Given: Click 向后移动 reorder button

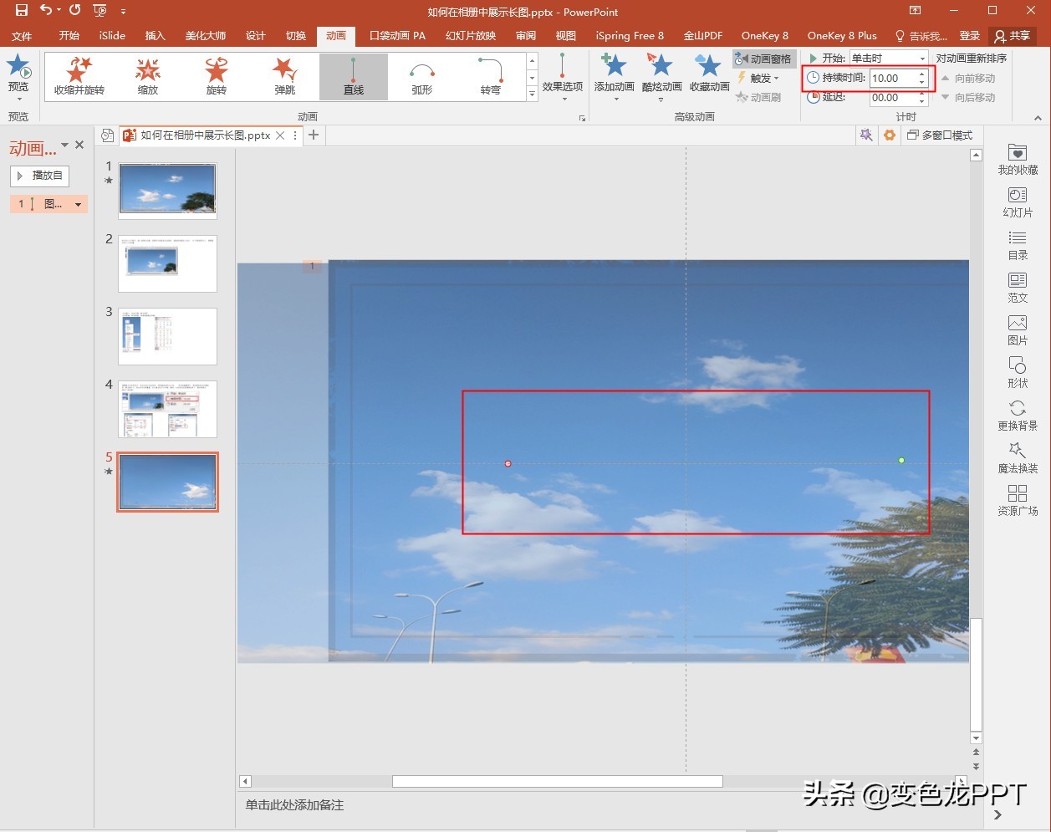Looking at the screenshot, I should (967, 98).
